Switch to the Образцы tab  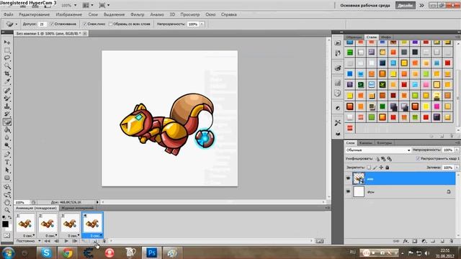[354, 37]
